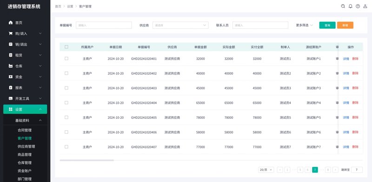Open the 20/页 page size dropdown
372x182 pixels.
click(x=266, y=169)
